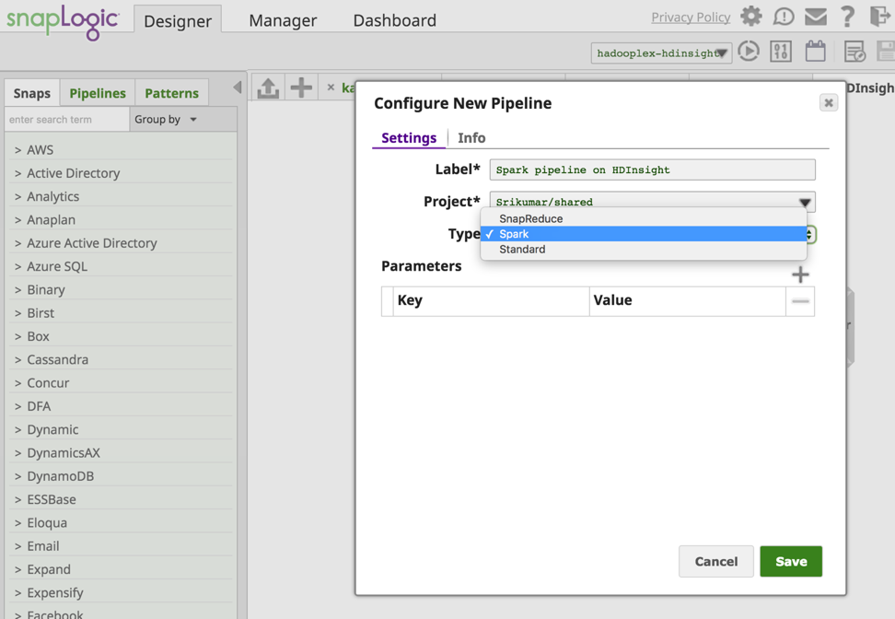Expand the Expensify snap category
895x619 pixels.
[121, 592]
